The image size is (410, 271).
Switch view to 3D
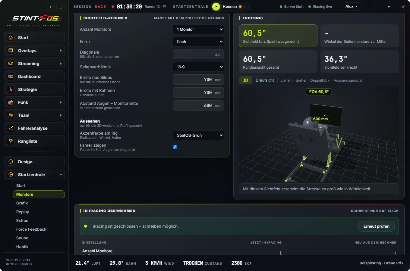point(246,80)
